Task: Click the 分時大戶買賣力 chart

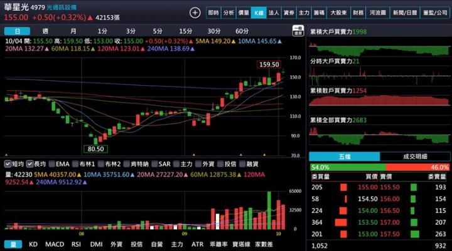Action: (x=379, y=75)
